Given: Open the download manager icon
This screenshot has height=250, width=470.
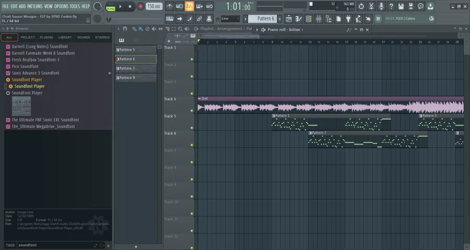Looking at the screenshot, I should coord(430,6).
